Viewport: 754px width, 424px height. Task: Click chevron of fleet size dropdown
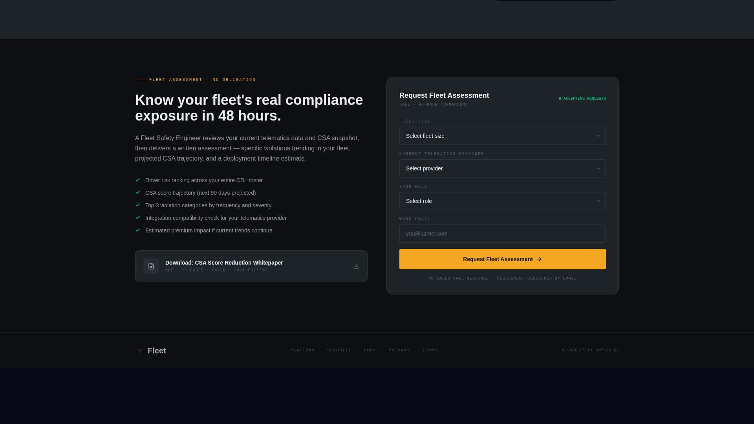tap(598, 136)
